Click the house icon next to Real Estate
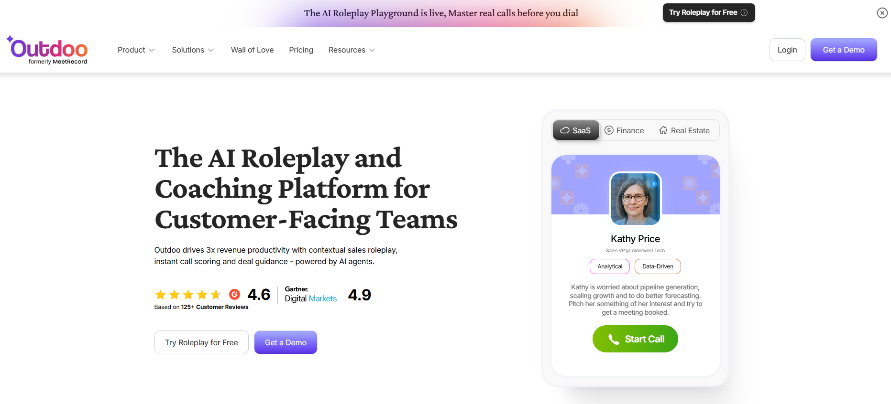 663,130
